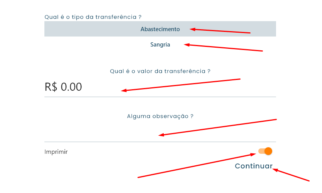Choose Abastecimento in the highlighted row
322x193 pixels.
(160, 29)
